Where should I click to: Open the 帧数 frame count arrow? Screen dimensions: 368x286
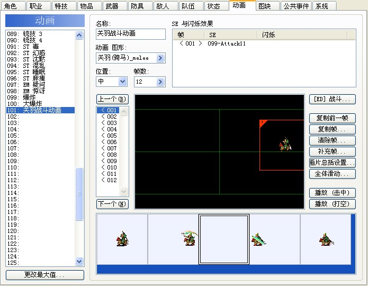tap(160, 82)
